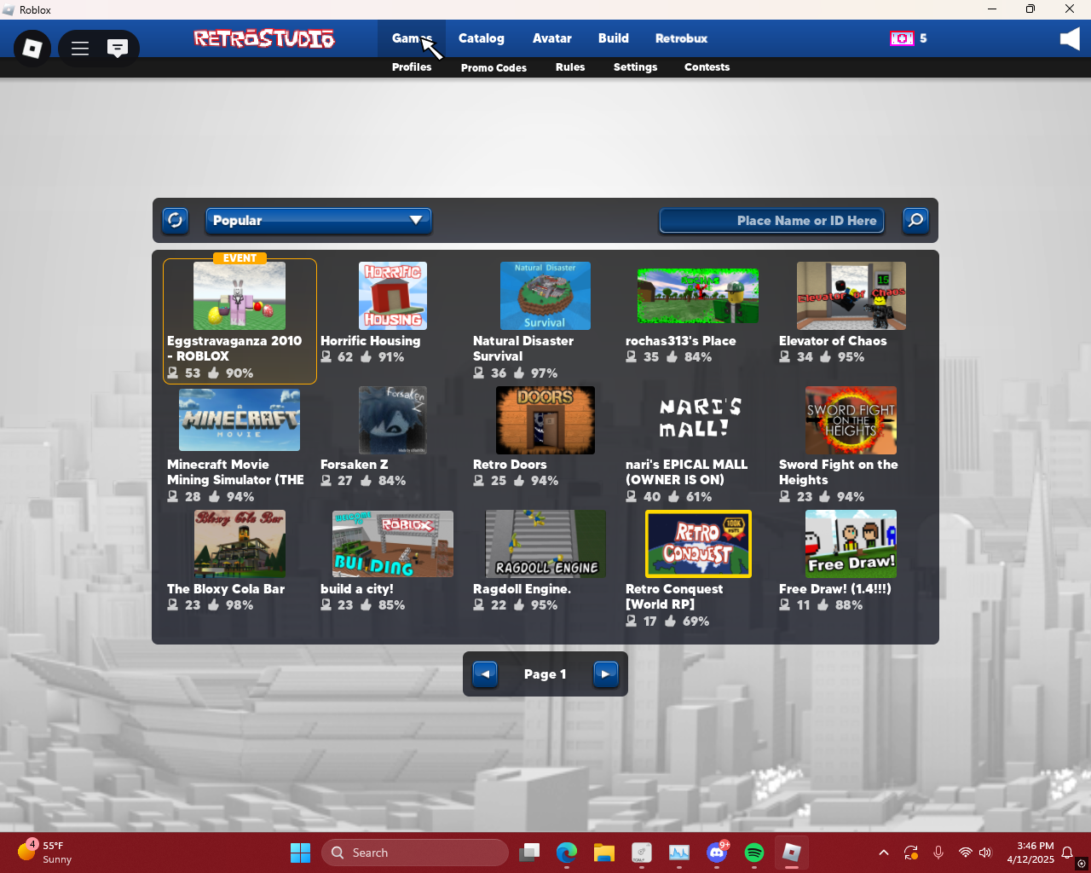Image resolution: width=1091 pixels, height=873 pixels.
Task: Click the search magnifier button
Action: [x=915, y=221]
